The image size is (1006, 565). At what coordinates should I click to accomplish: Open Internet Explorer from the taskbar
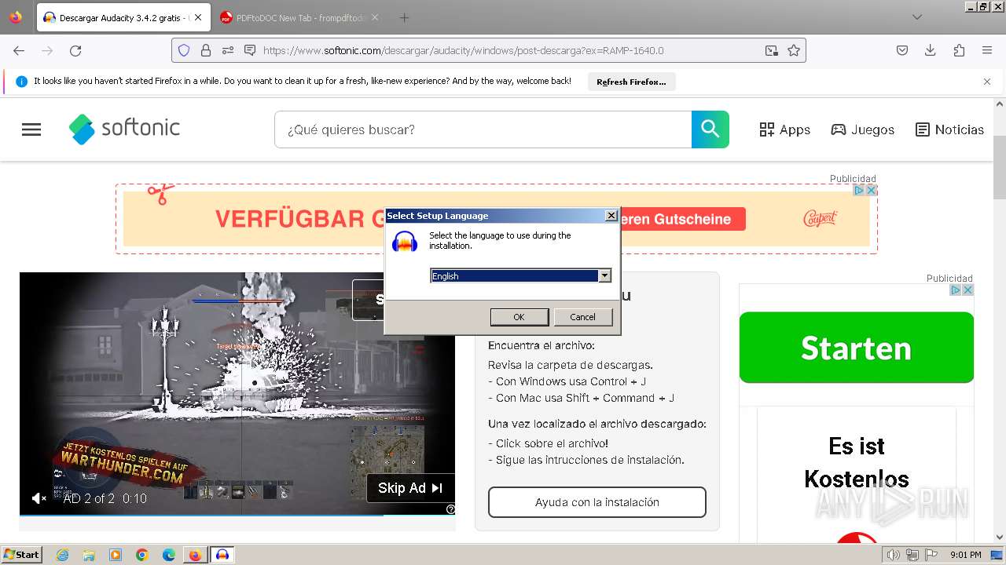[63, 555]
